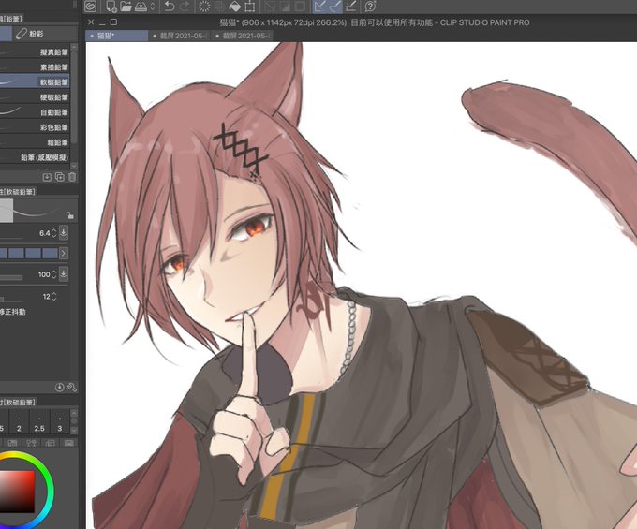
Task: Click the sub tool list scroll-down arrow
Action: pos(74,166)
